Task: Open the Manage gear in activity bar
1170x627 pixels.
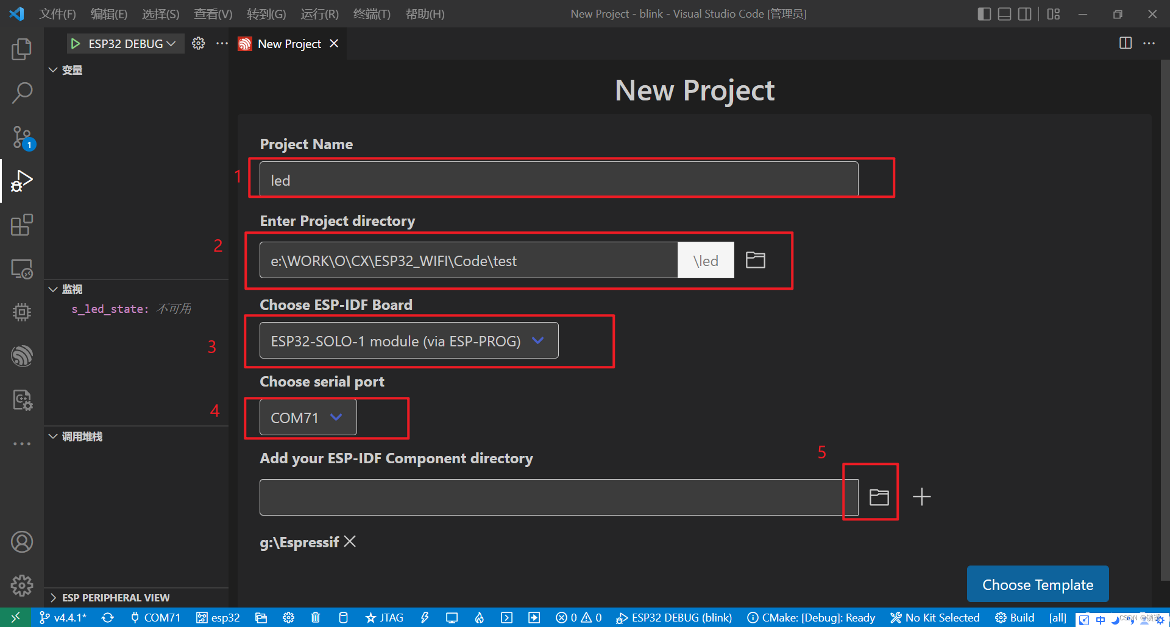Action: 22,586
